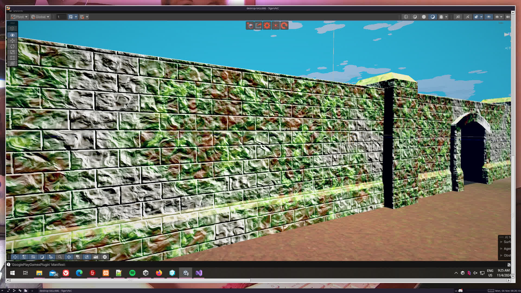The image size is (521, 293).
Task: Select the Move tool in the scene toolbar
Action: click(12, 41)
